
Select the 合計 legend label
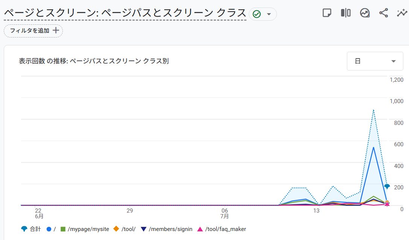(x=35, y=229)
